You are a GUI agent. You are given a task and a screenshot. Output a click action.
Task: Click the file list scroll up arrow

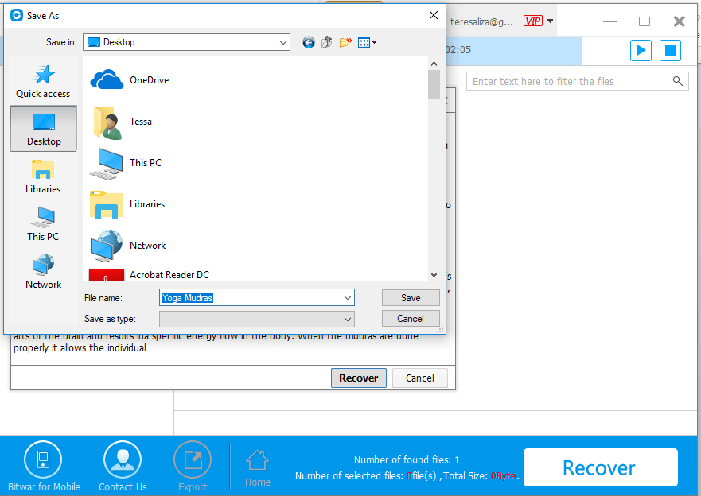pyautogui.click(x=434, y=64)
